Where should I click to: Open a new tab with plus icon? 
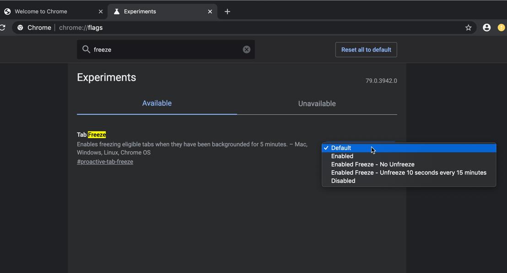pos(227,11)
